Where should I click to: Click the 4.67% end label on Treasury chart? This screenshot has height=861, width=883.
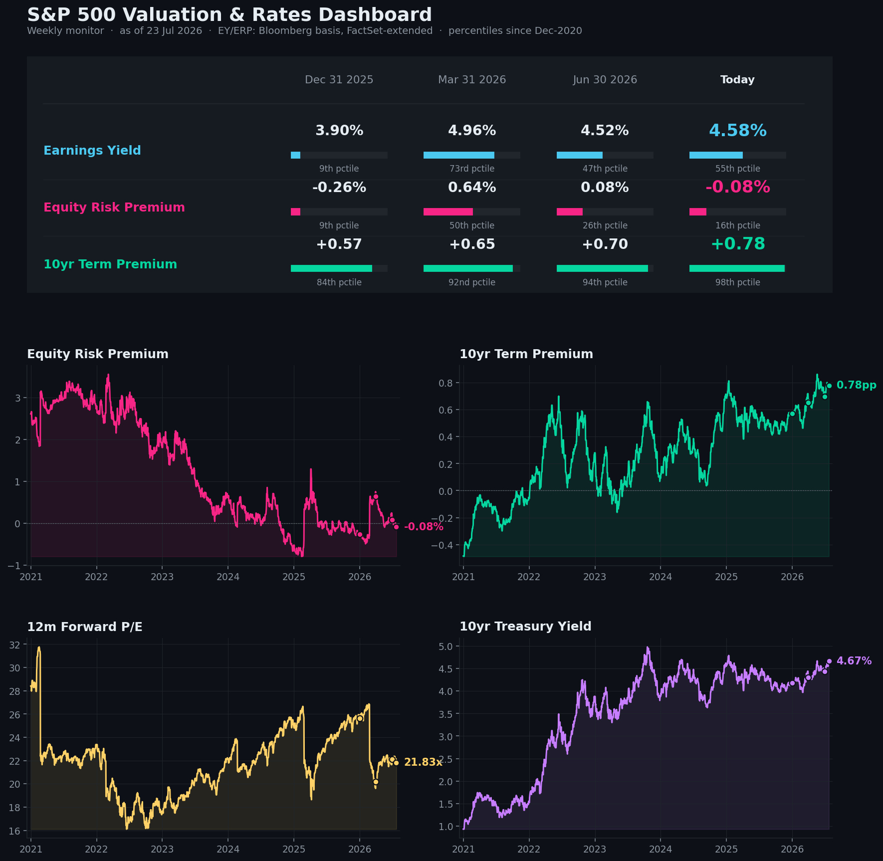coord(854,661)
